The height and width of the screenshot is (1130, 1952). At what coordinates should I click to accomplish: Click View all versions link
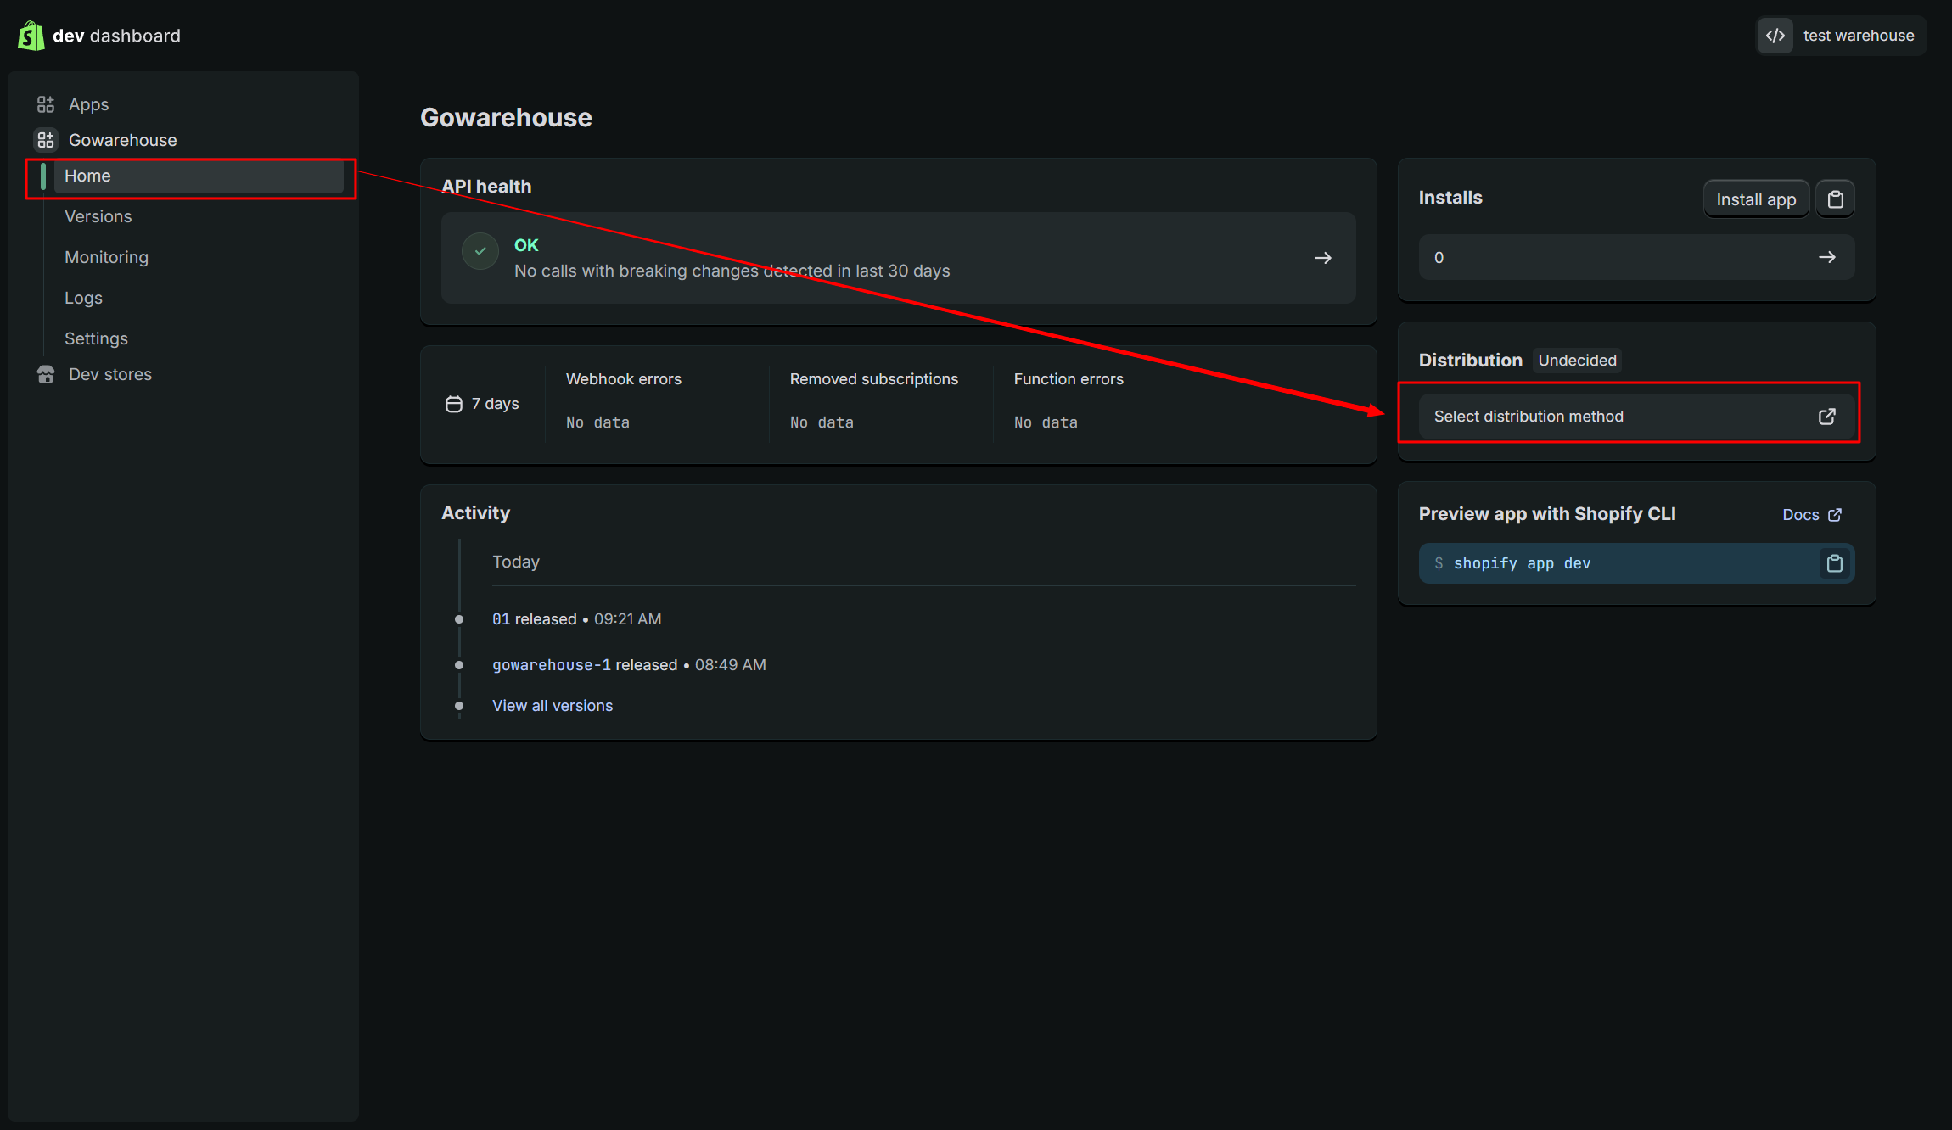click(x=552, y=706)
